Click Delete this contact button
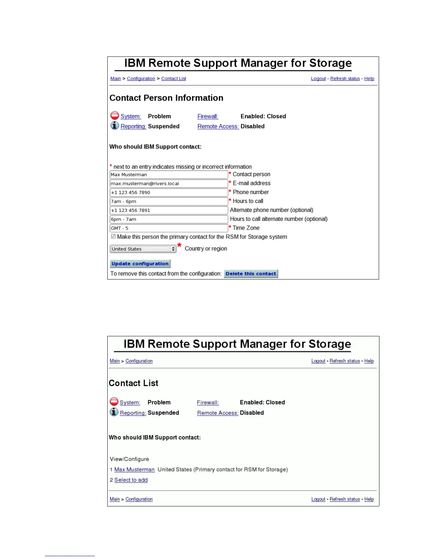The image size is (432, 559). [x=251, y=274]
